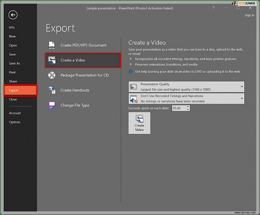Screen dimensions: 260x215
Task: Open the Recorded Timings and Narrations dropdown
Action: pyautogui.click(x=186, y=98)
